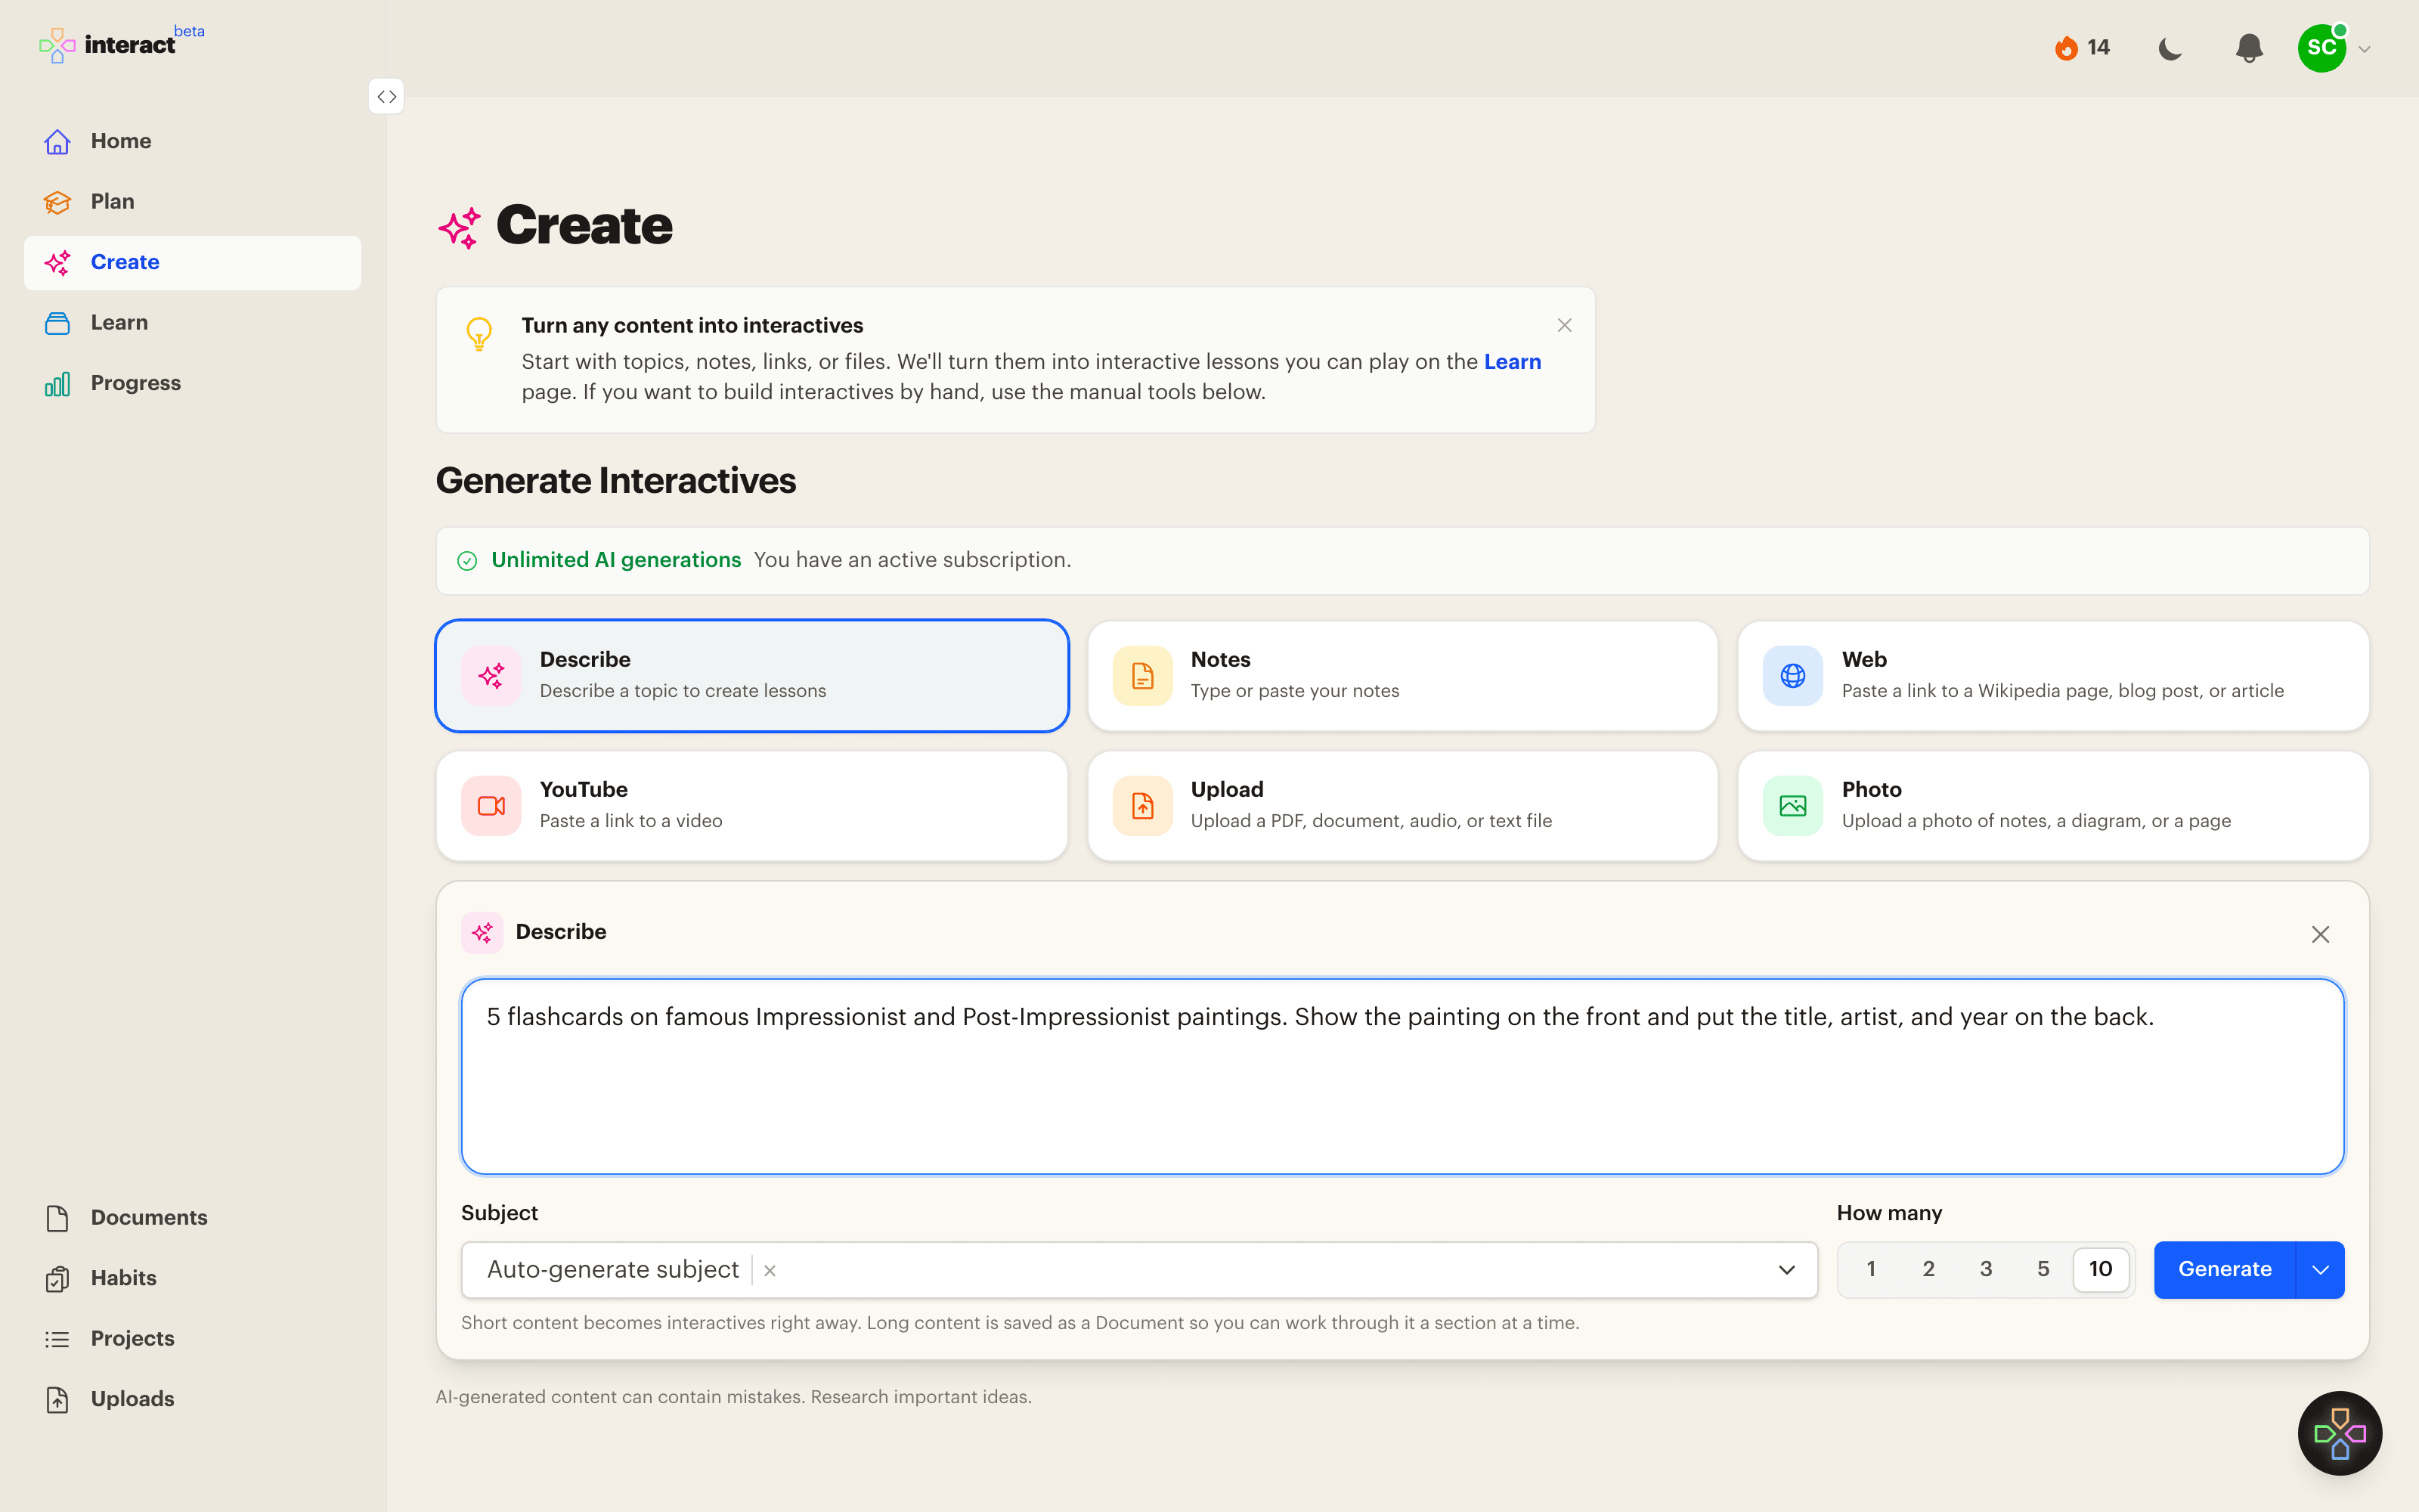Open Projects in the sidebar

193,1339
